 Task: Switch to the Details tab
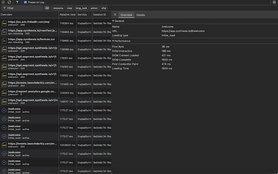point(141,15)
